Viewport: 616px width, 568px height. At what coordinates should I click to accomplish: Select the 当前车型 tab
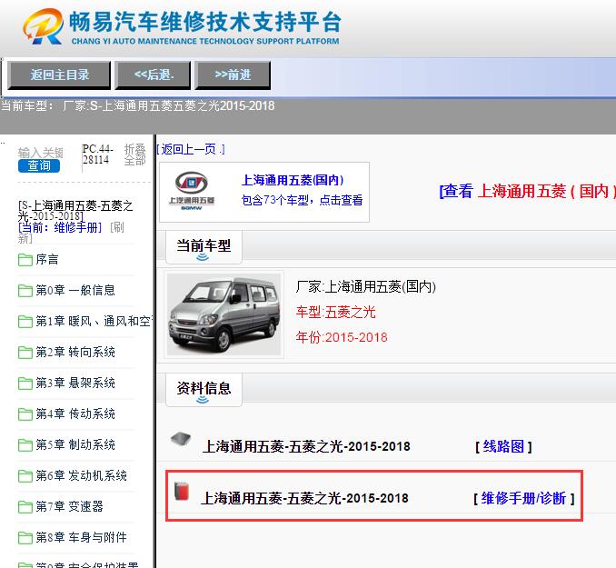(204, 247)
